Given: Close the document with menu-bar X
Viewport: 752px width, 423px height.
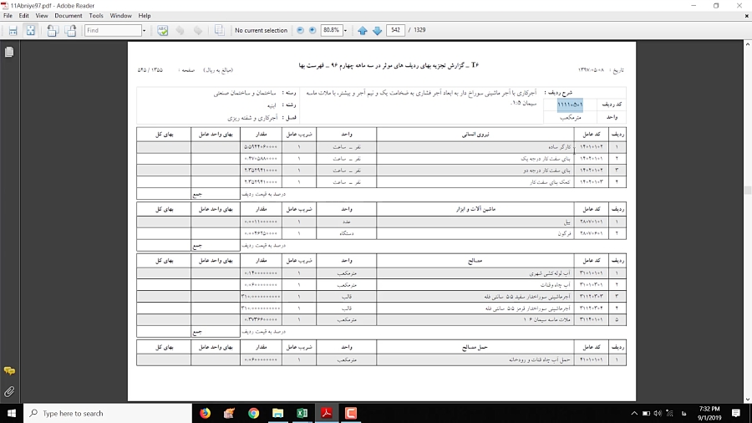Looking at the screenshot, I should [x=747, y=16].
